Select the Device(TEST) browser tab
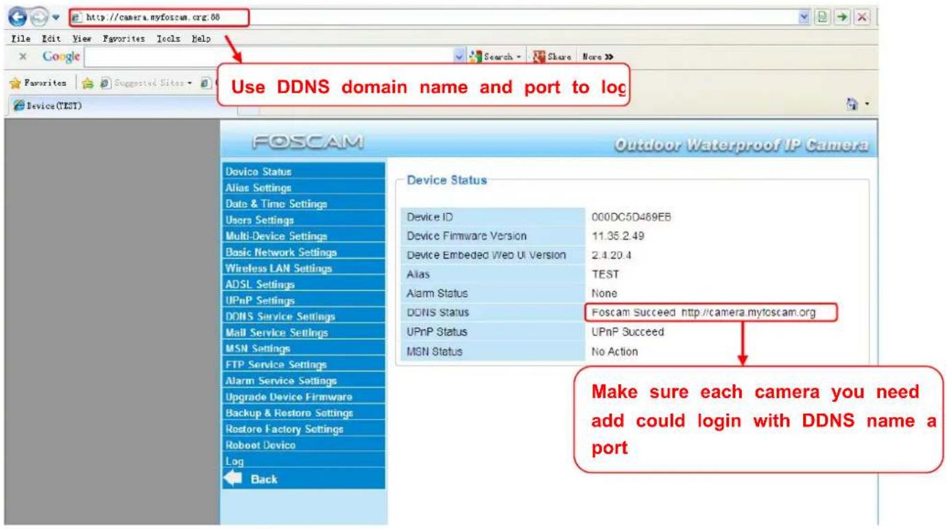The image size is (947, 529). tap(48, 106)
